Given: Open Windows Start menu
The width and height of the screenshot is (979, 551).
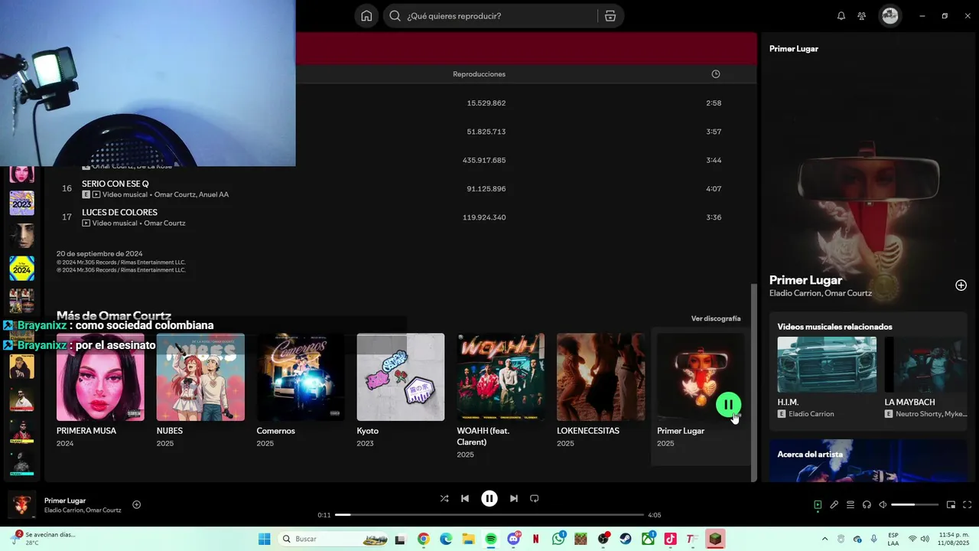Looking at the screenshot, I should pyautogui.click(x=265, y=539).
